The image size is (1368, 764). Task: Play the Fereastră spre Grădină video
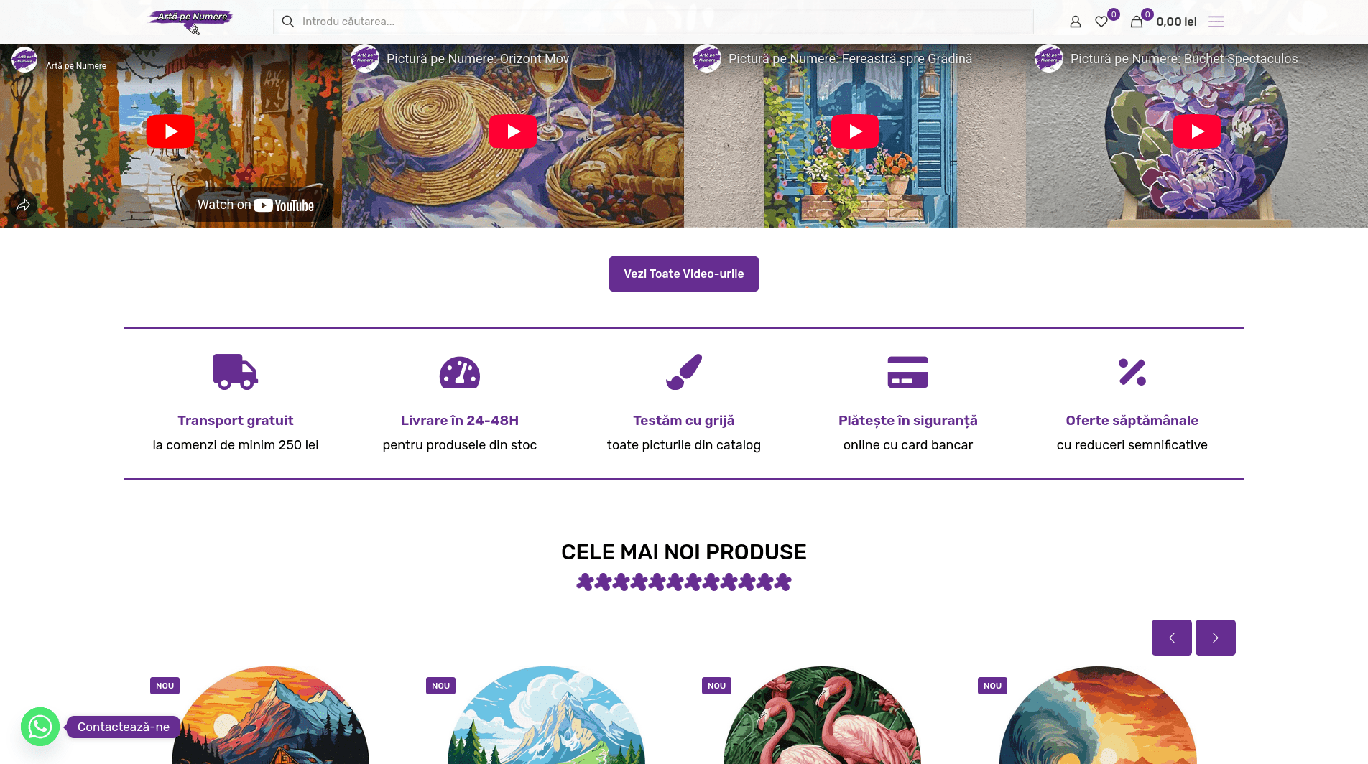(855, 131)
